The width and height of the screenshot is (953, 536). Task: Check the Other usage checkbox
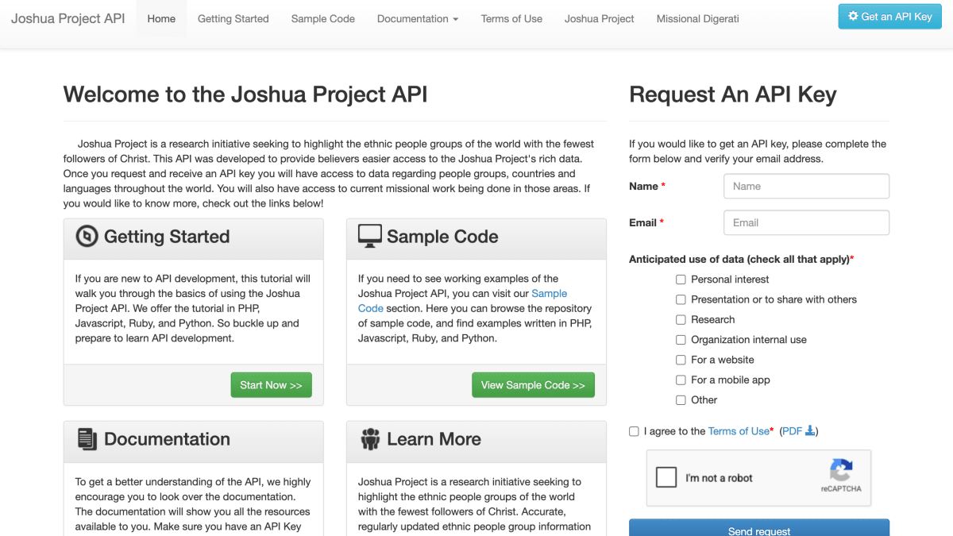(x=681, y=400)
